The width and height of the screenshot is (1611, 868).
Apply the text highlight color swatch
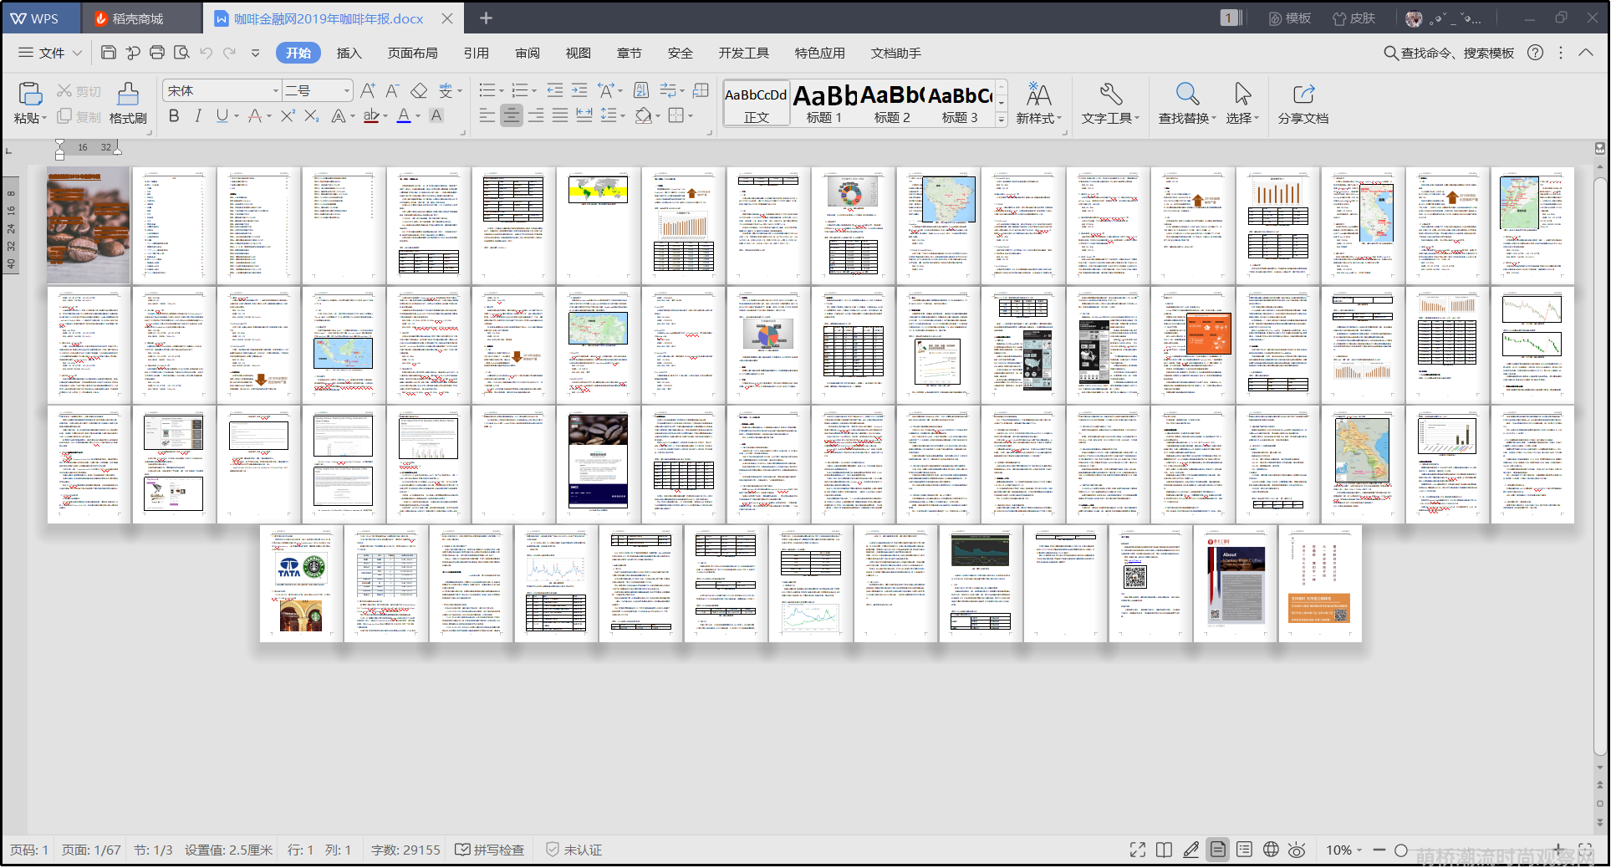coord(371,116)
